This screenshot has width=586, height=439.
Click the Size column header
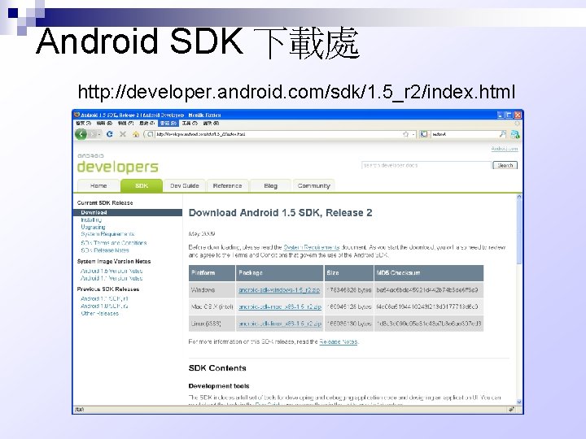coord(348,273)
